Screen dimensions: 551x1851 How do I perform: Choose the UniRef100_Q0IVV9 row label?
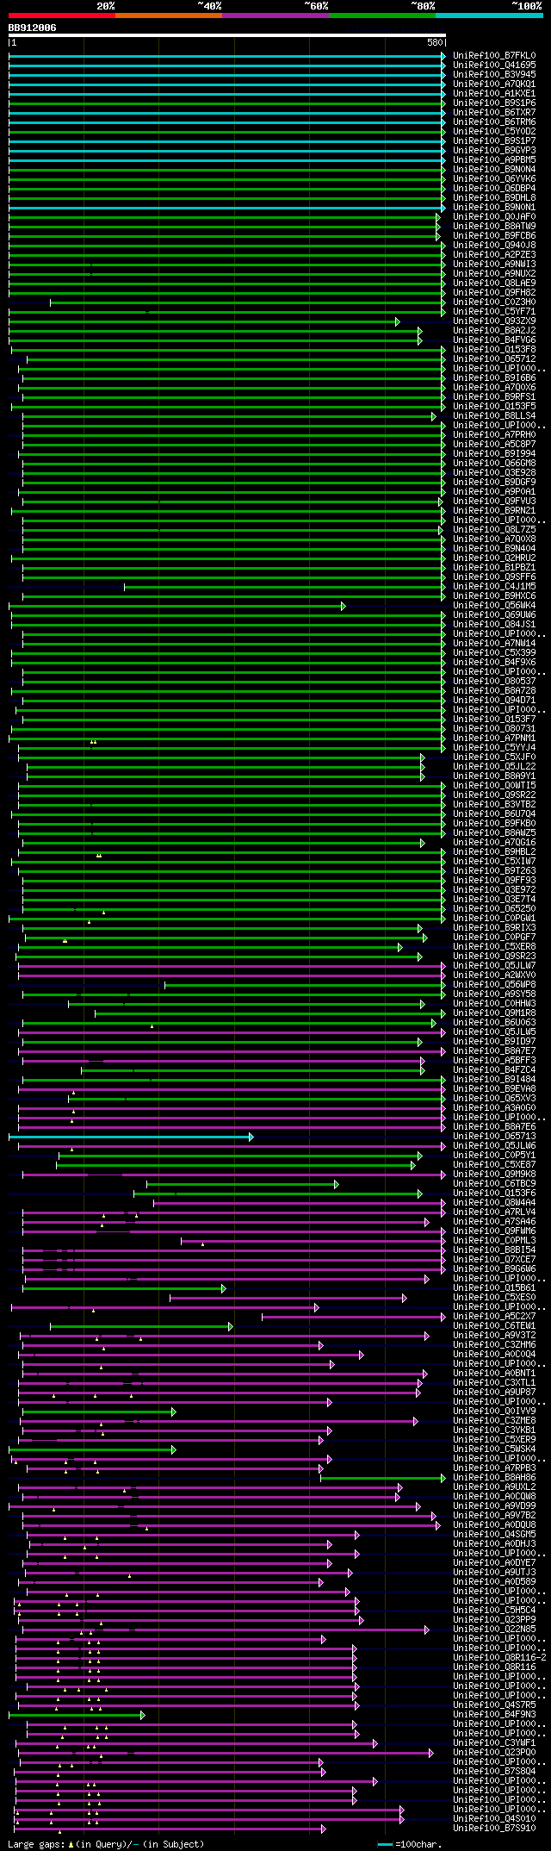pyautogui.click(x=494, y=1412)
